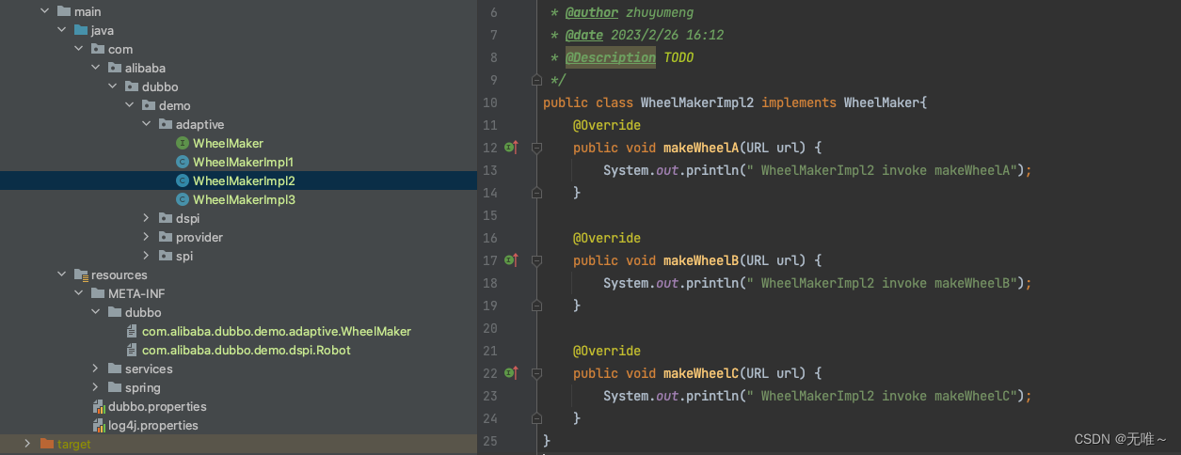Click the resources folder icon

click(81, 275)
